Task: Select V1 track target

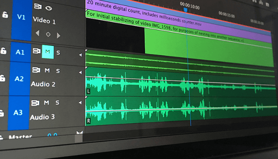Action: click(x=21, y=17)
